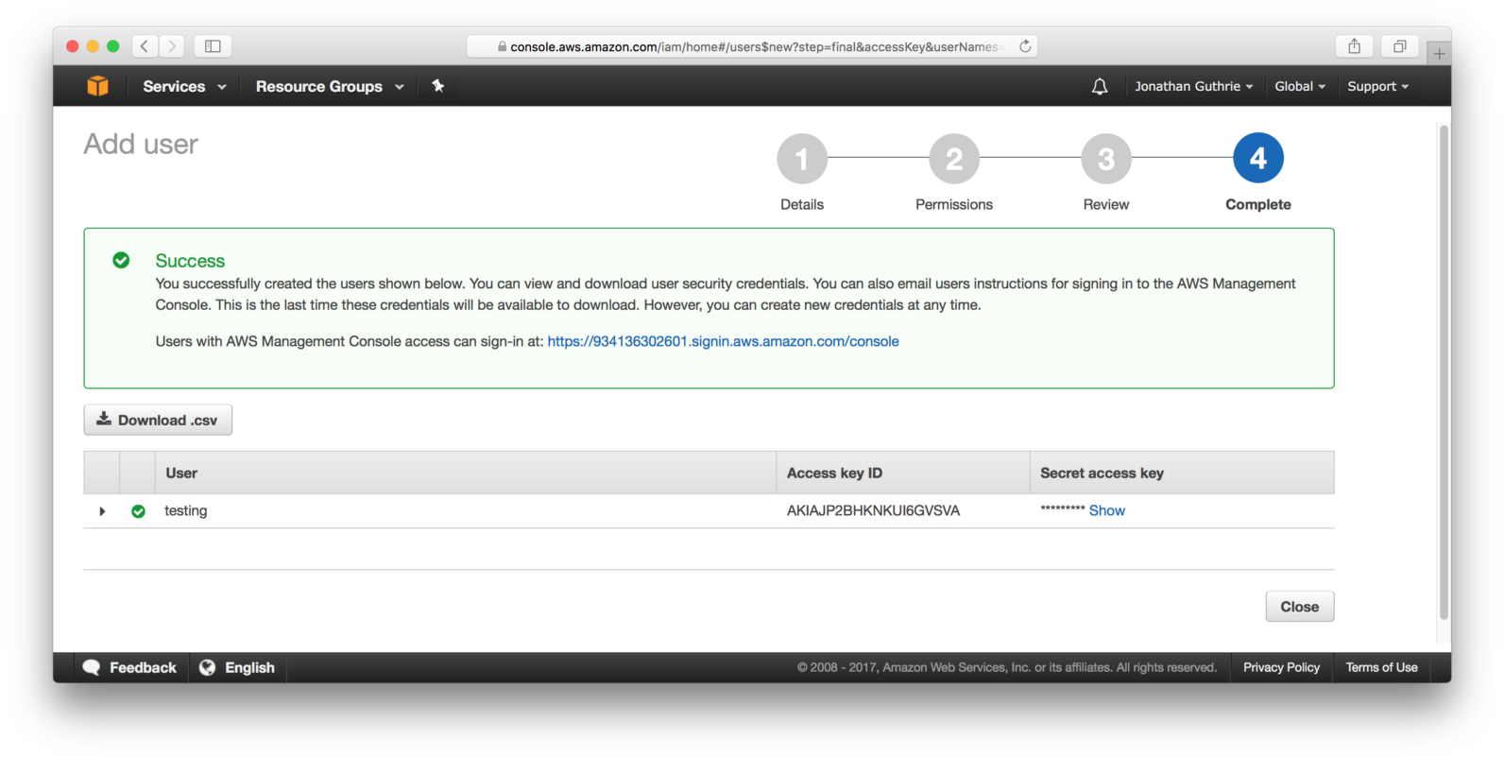Change language via English in the footer
The height and width of the screenshot is (757, 1504).
pos(249,667)
